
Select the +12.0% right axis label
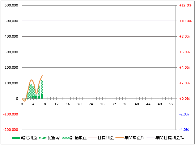tap(185, 6)
